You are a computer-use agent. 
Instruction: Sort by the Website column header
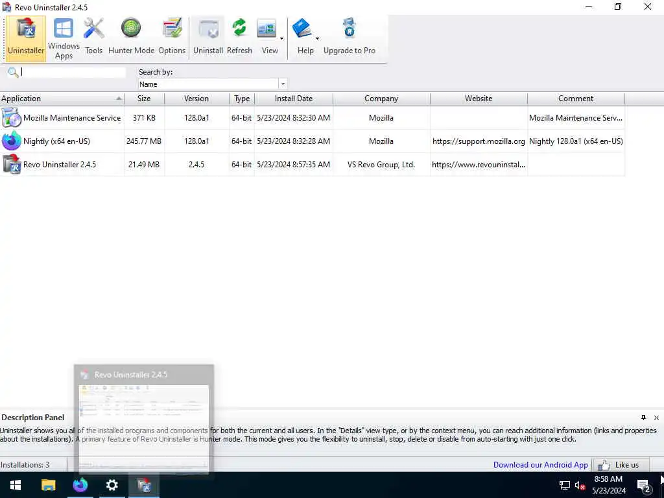click(x=479, y=99)
